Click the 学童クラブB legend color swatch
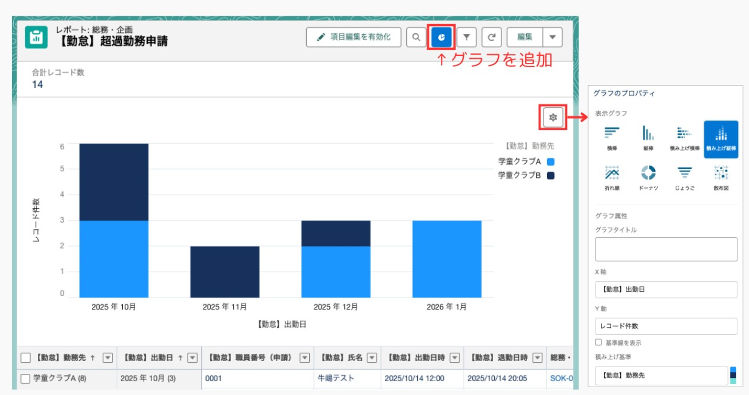This screenshot has height=395, width=749. pyautogui.click(x=551, y=175)
